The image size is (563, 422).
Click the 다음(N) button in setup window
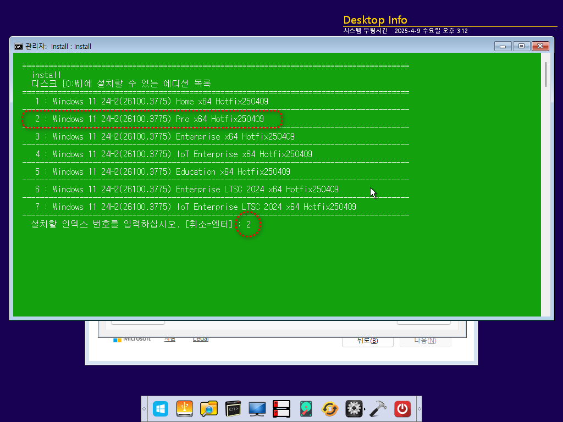click(x=425, y=341)
